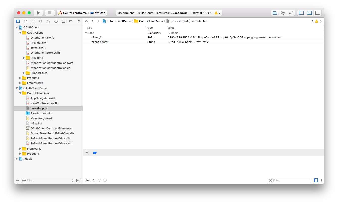The height and width of the screenshot is (204, 338).
Task: Show the Standard editor
Action: point(275,13)
